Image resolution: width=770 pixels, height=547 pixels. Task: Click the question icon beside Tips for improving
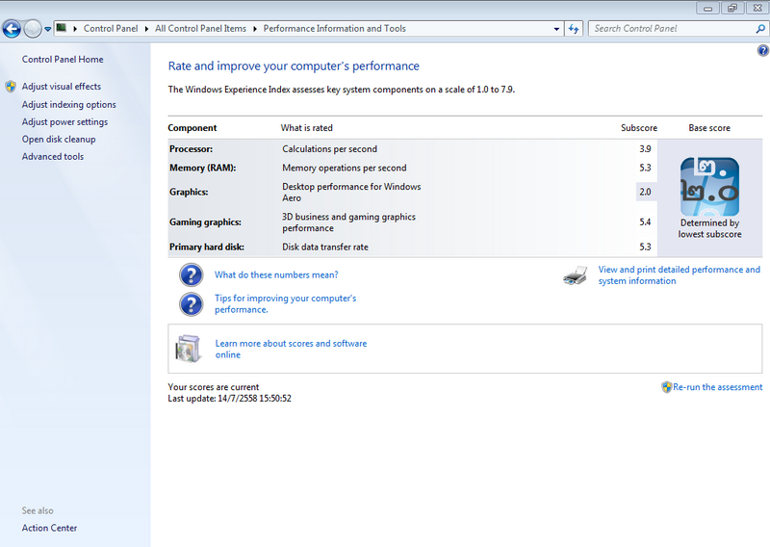(x=191, y=304)
